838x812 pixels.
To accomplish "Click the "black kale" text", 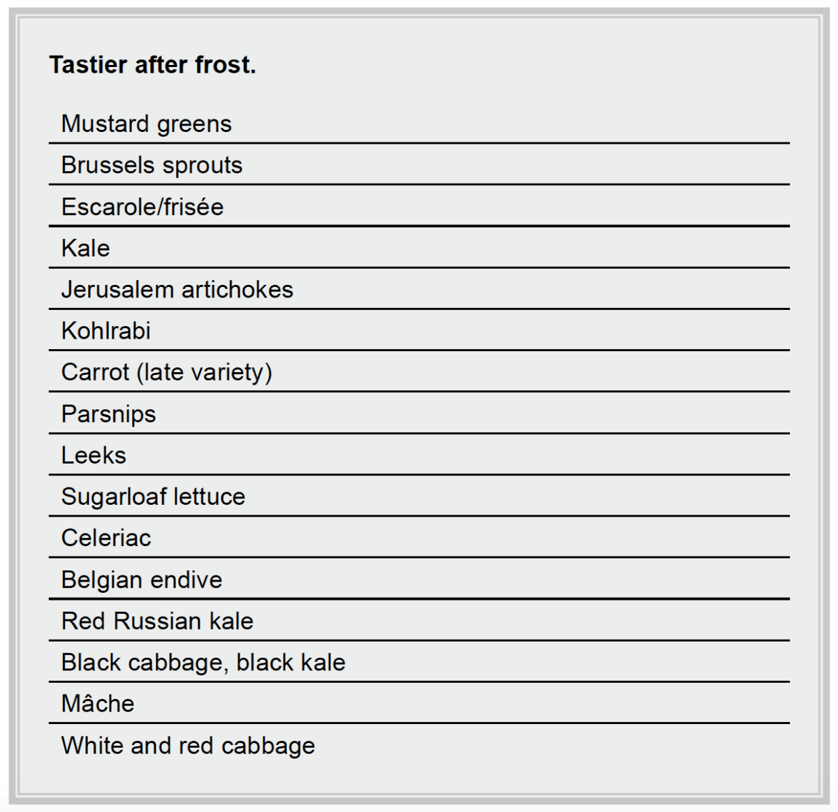I will (291, 662).
